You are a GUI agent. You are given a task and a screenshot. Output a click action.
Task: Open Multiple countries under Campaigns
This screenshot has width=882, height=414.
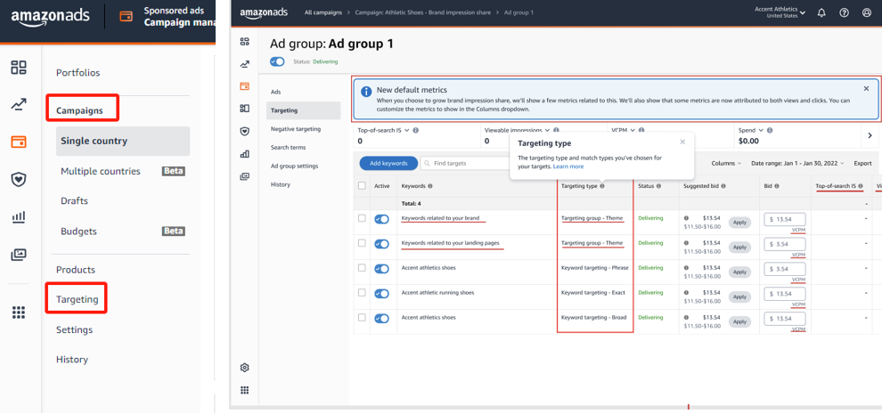click(101, 171)
